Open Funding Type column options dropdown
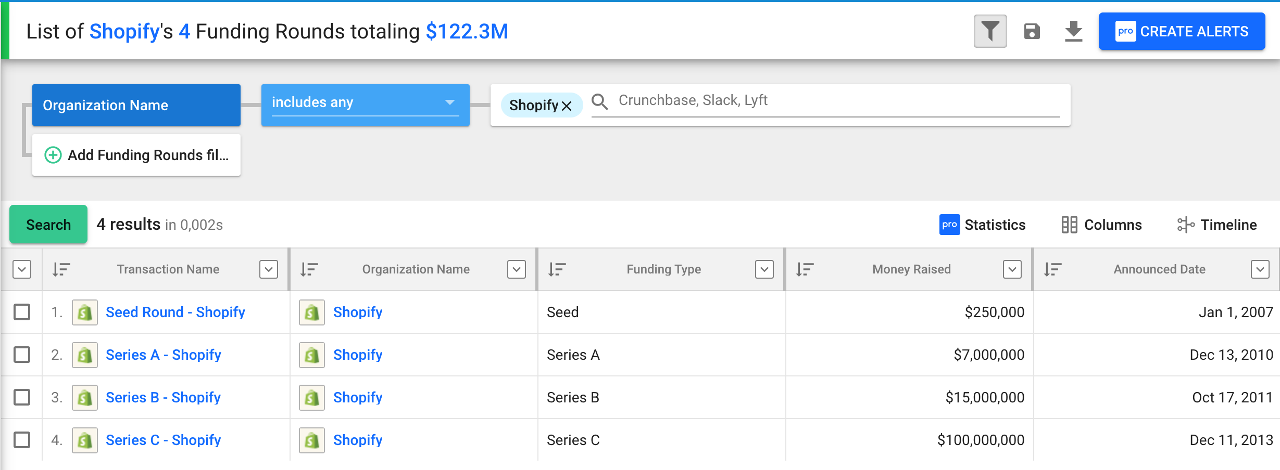Screen dimensions: 1280x470 764,269
